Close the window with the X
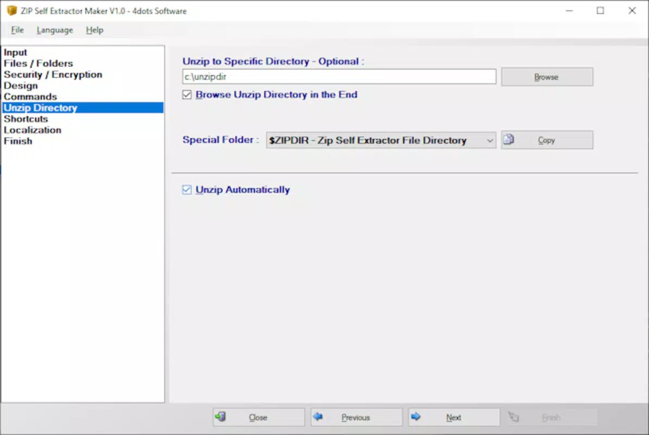 pyautogui.click(x=632, y=11)
